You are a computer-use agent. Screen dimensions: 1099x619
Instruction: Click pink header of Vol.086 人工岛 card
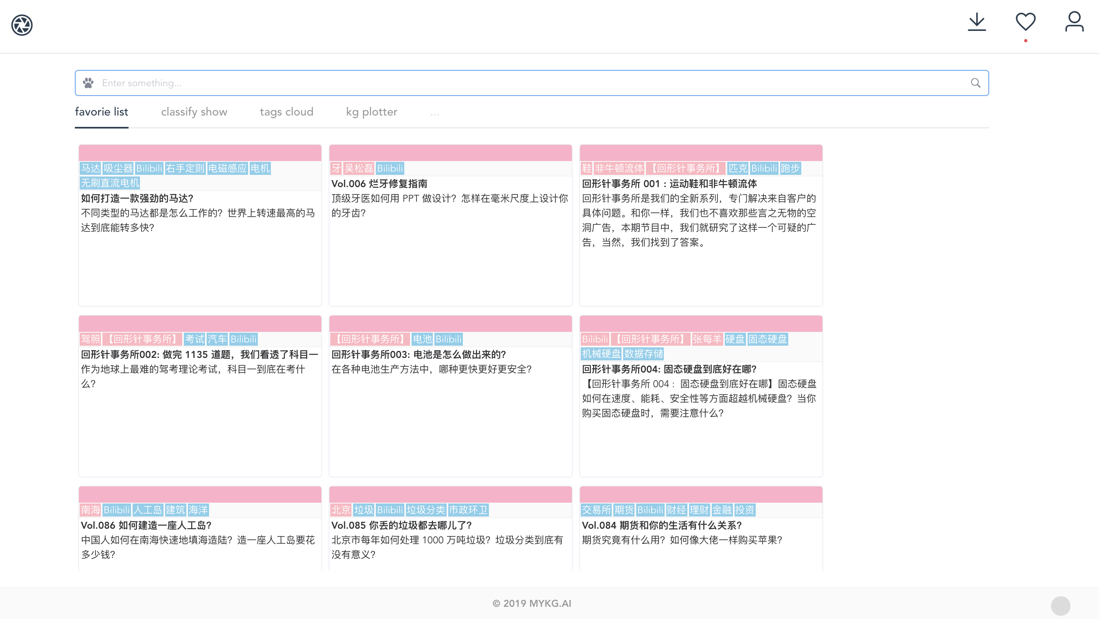[x=200, y=495]
